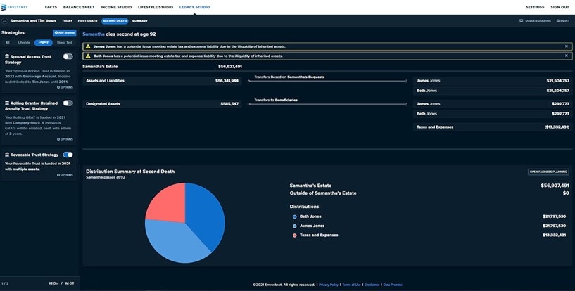Filter strategies by All

[7, 43]
